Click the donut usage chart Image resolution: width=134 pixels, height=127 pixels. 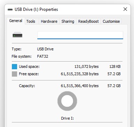[x=67, y=101]
